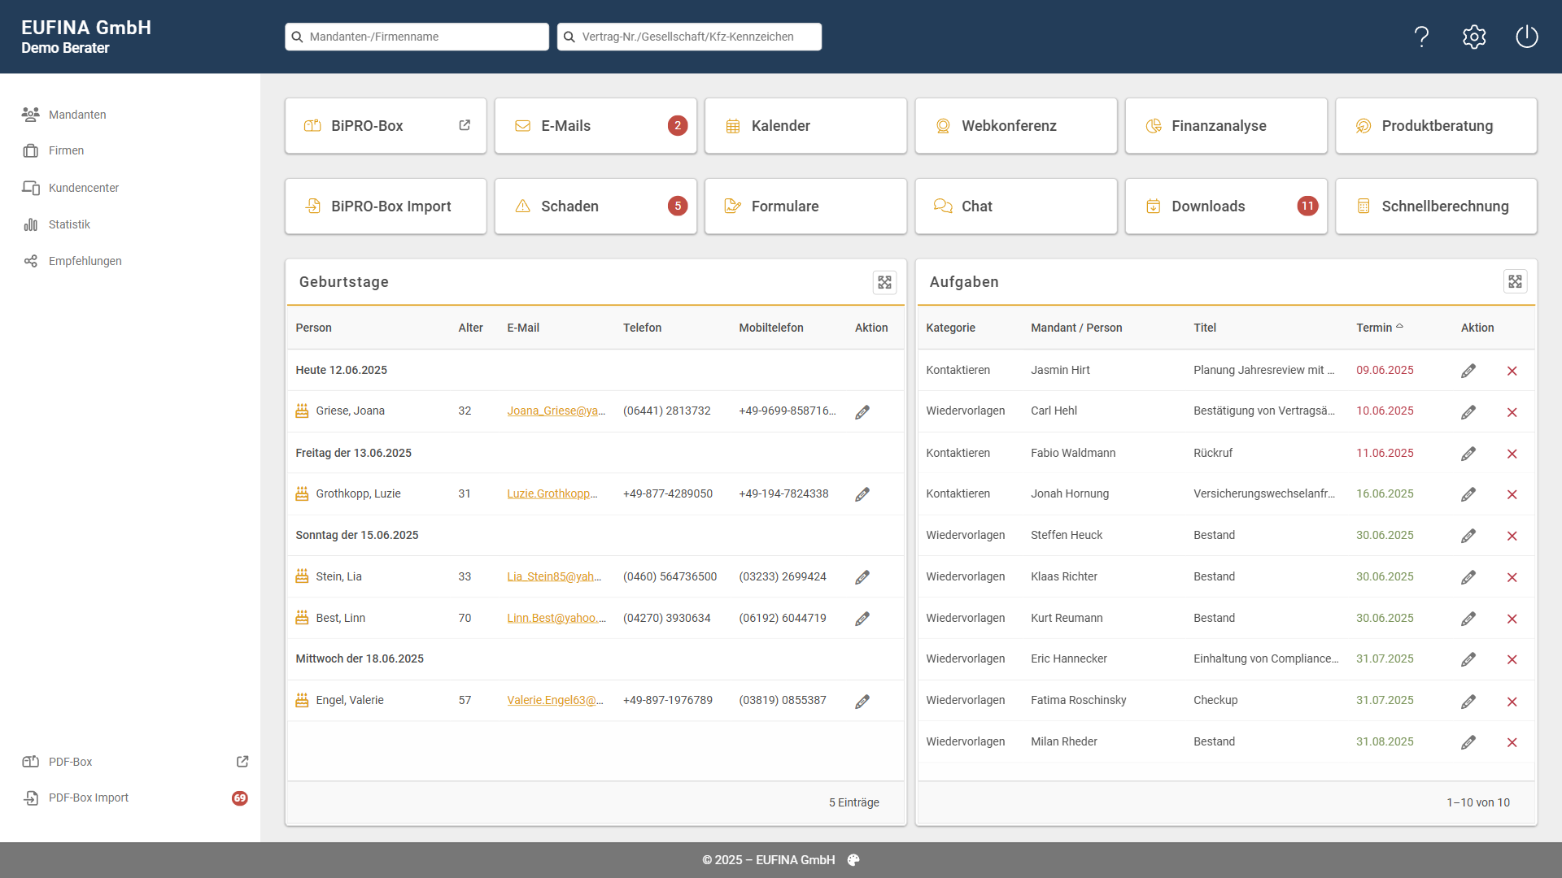Open the email link Joana_Griese@ya...
Image resolution: width=1562 pixels, height=878 pixels.
pyautogui.click(x=556, y=411)
